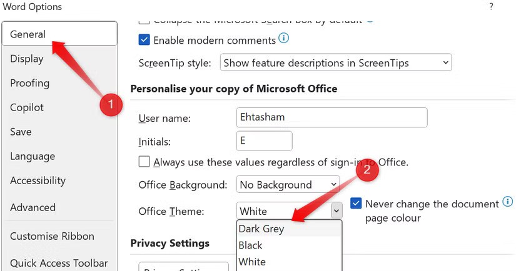
Task: Switch to Display options category
Action: (x=27, y=59)
